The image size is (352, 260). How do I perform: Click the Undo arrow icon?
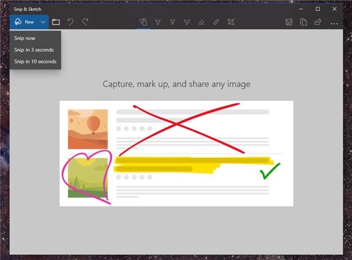[x=71, y=22]
